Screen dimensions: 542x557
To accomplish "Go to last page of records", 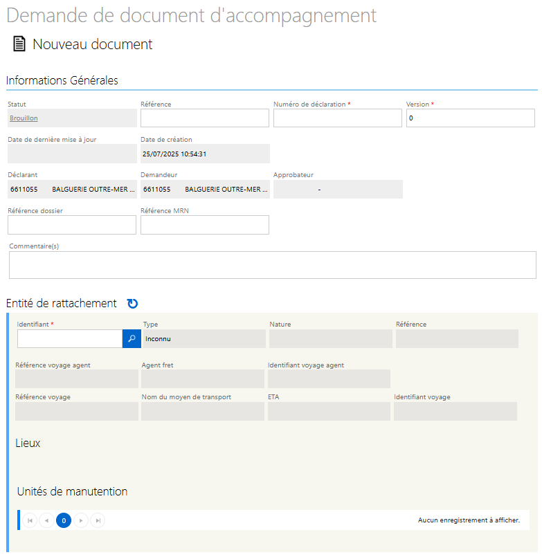I will point(98,520).
